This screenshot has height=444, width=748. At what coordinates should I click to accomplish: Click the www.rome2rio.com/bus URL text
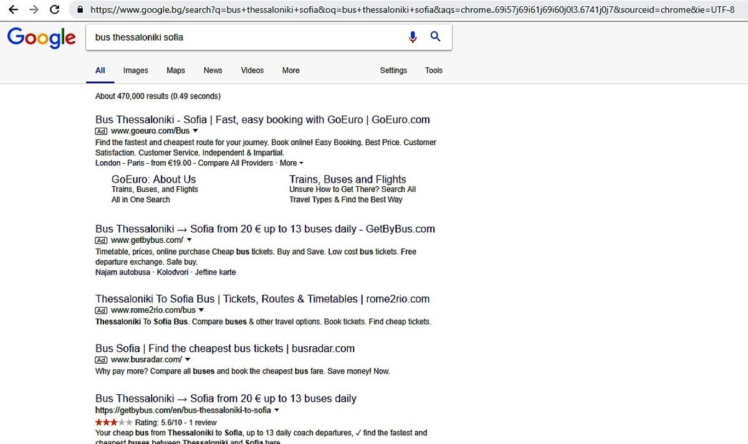tap(153, 310)
